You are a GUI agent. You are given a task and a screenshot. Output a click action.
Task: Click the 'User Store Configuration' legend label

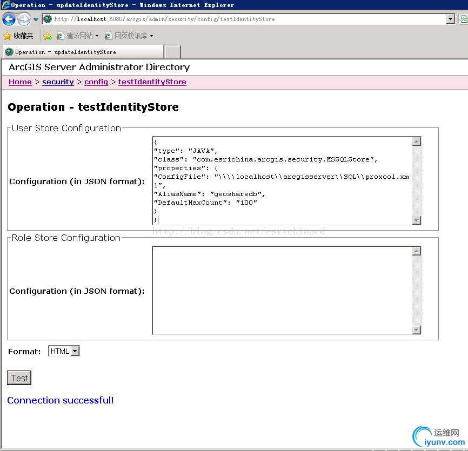click(x=66, y=128)
